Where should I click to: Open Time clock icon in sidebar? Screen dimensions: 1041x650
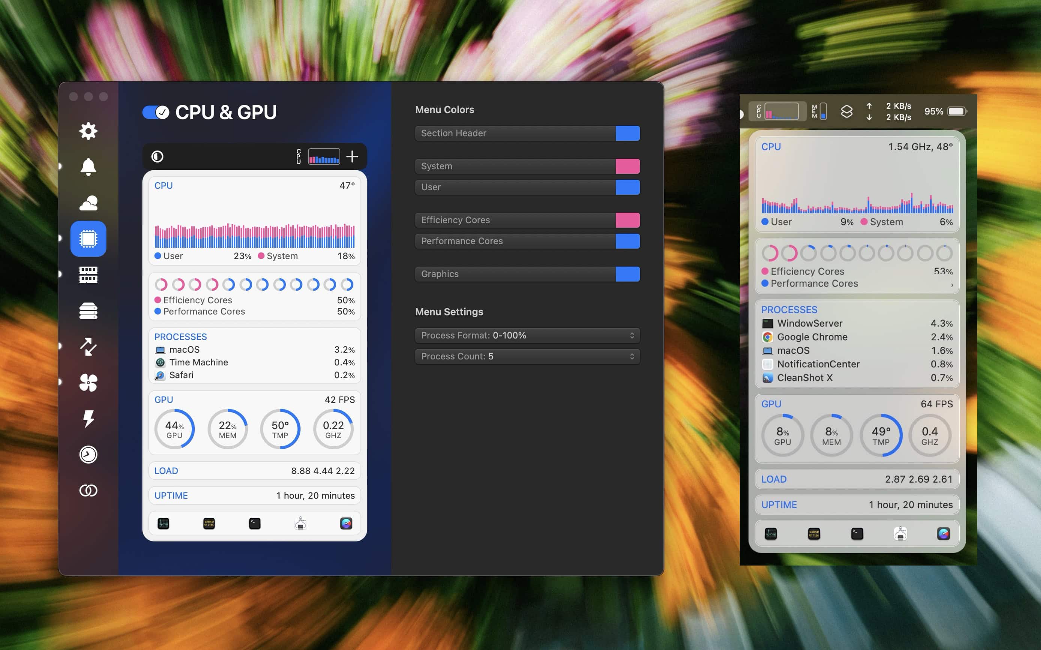pyautogui.click(x=88, y=455)
